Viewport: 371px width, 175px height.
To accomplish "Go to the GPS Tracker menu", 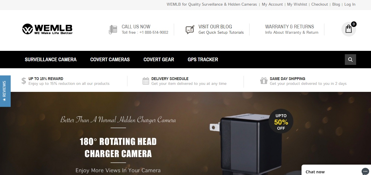I will coord(203,60).
